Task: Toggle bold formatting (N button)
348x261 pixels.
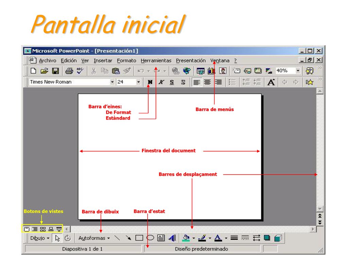Action: (x=150, y=82)
